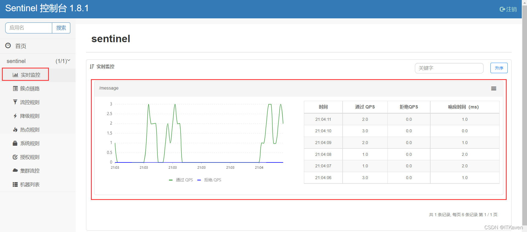Click the 授权规则 check-square icon
This screenshot has width=527, height=232.
[15, 157]
